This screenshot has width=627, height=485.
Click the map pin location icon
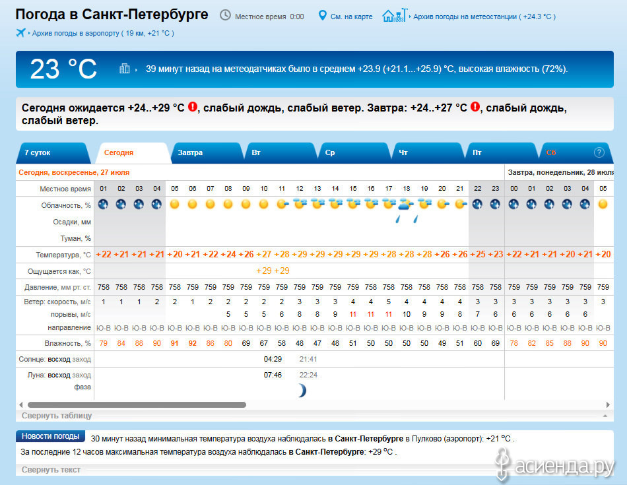pos(322,16)
